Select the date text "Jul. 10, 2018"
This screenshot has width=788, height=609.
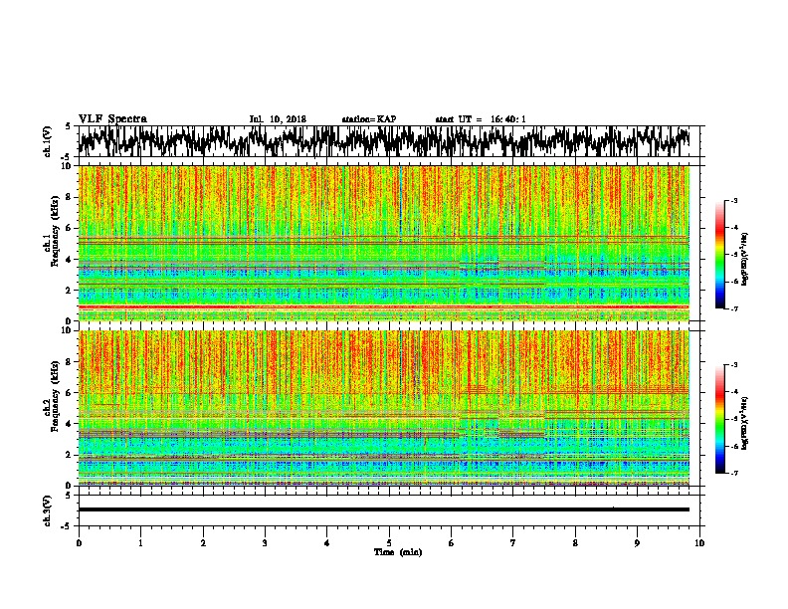point(278,119)
